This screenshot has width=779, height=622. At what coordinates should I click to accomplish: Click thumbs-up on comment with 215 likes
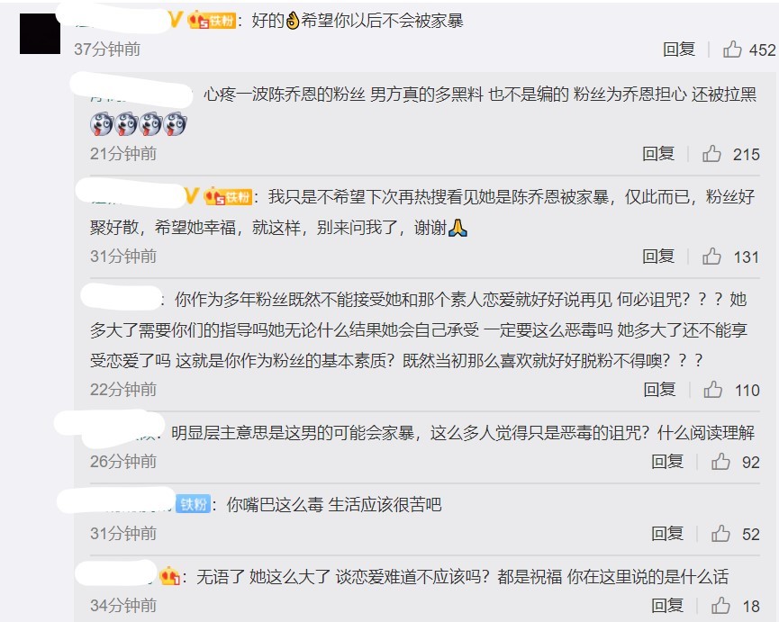(711, 154)
